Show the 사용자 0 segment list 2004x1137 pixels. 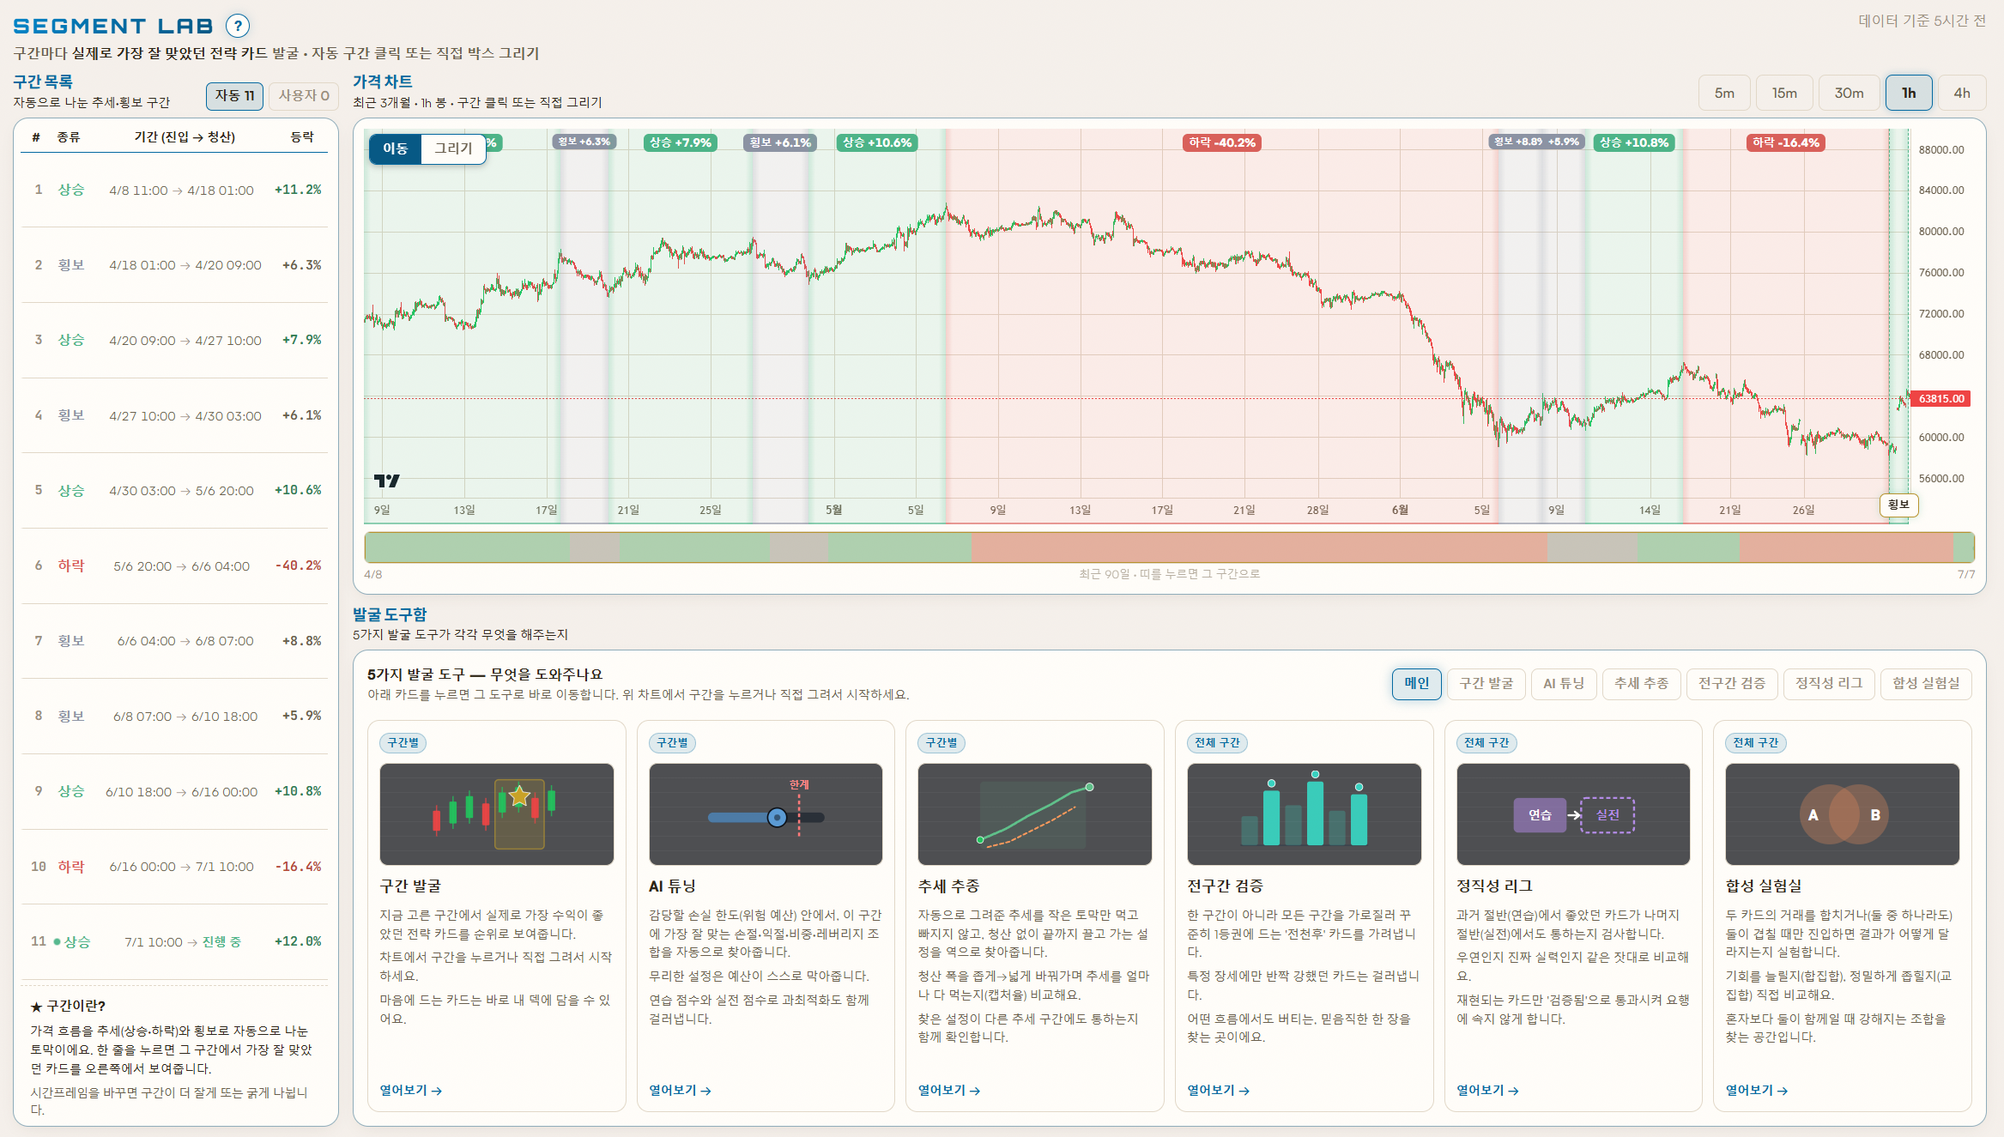pyautogui.click(x=304, y=96)
